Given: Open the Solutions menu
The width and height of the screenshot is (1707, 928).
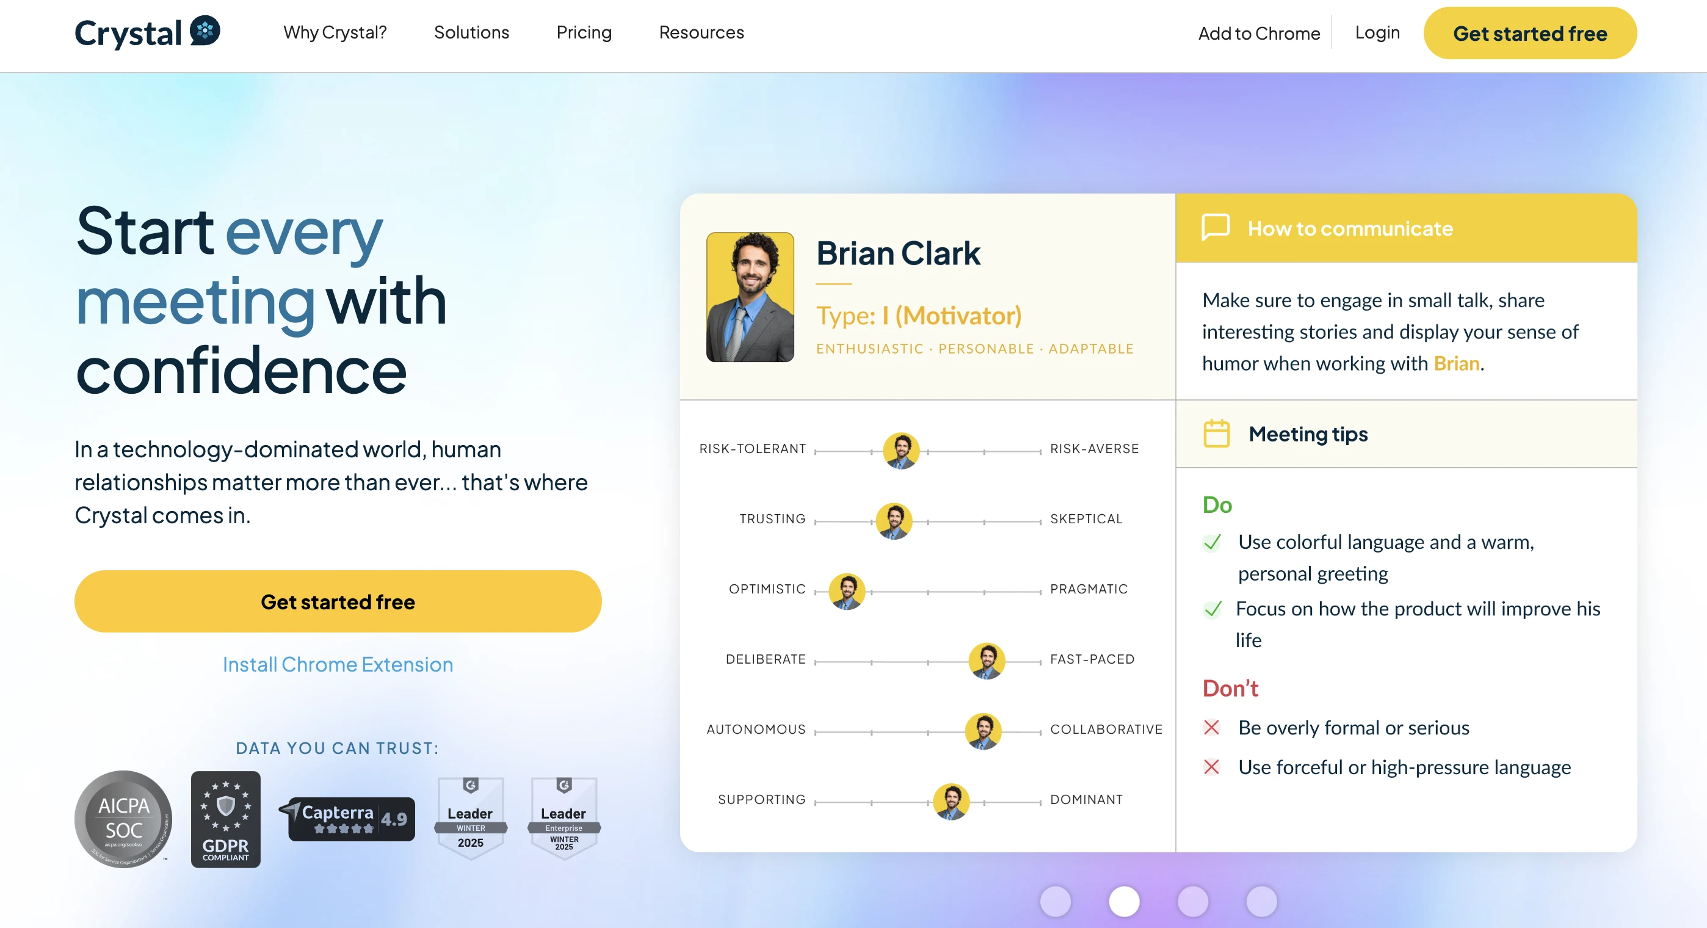Looking at the screenshot, I should click(x=471, y=32).
